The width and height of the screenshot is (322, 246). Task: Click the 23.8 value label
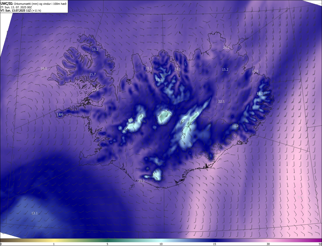95,90
